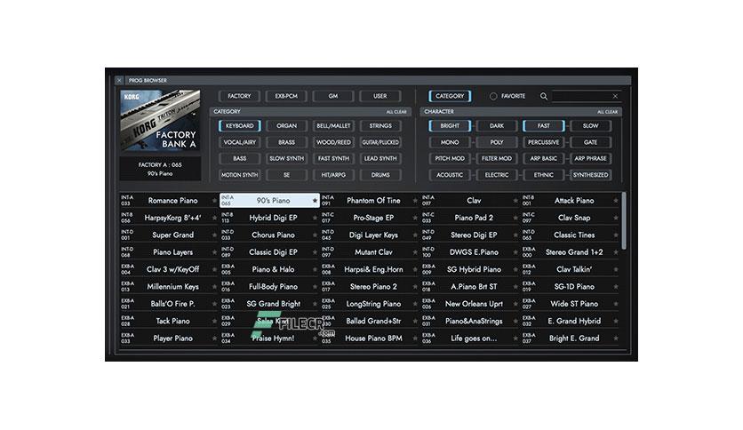Toggle the Keyboard category filter
The height and width of the screenshot is (430, 743).
[x=240, y=126]
